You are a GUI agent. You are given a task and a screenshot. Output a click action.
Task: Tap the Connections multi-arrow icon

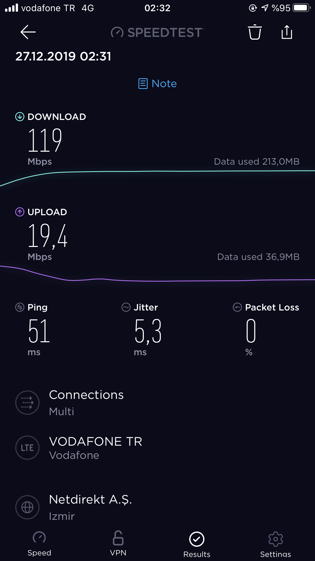27,402
